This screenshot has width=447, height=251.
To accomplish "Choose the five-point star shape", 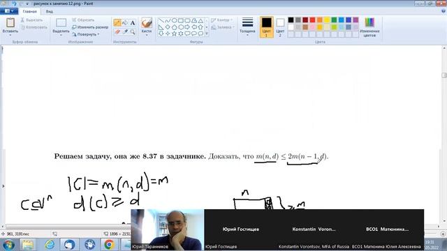I will click(x=174, y=33).
